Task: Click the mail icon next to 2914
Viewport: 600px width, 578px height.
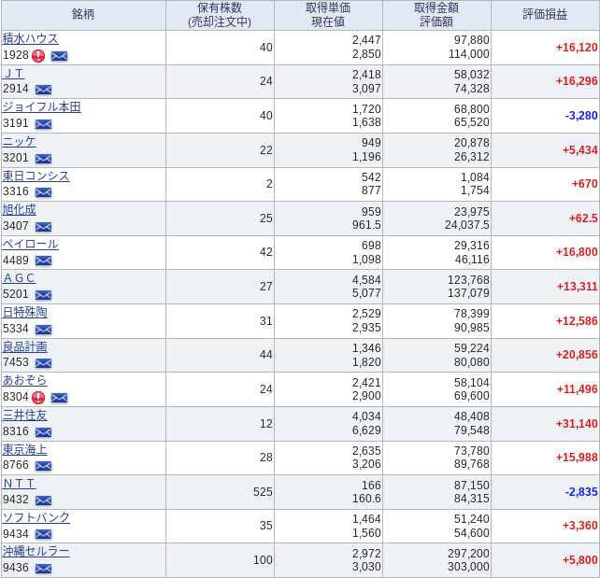Action: point(43,90)
